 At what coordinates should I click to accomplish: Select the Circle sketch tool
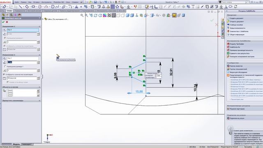point(40,7)
